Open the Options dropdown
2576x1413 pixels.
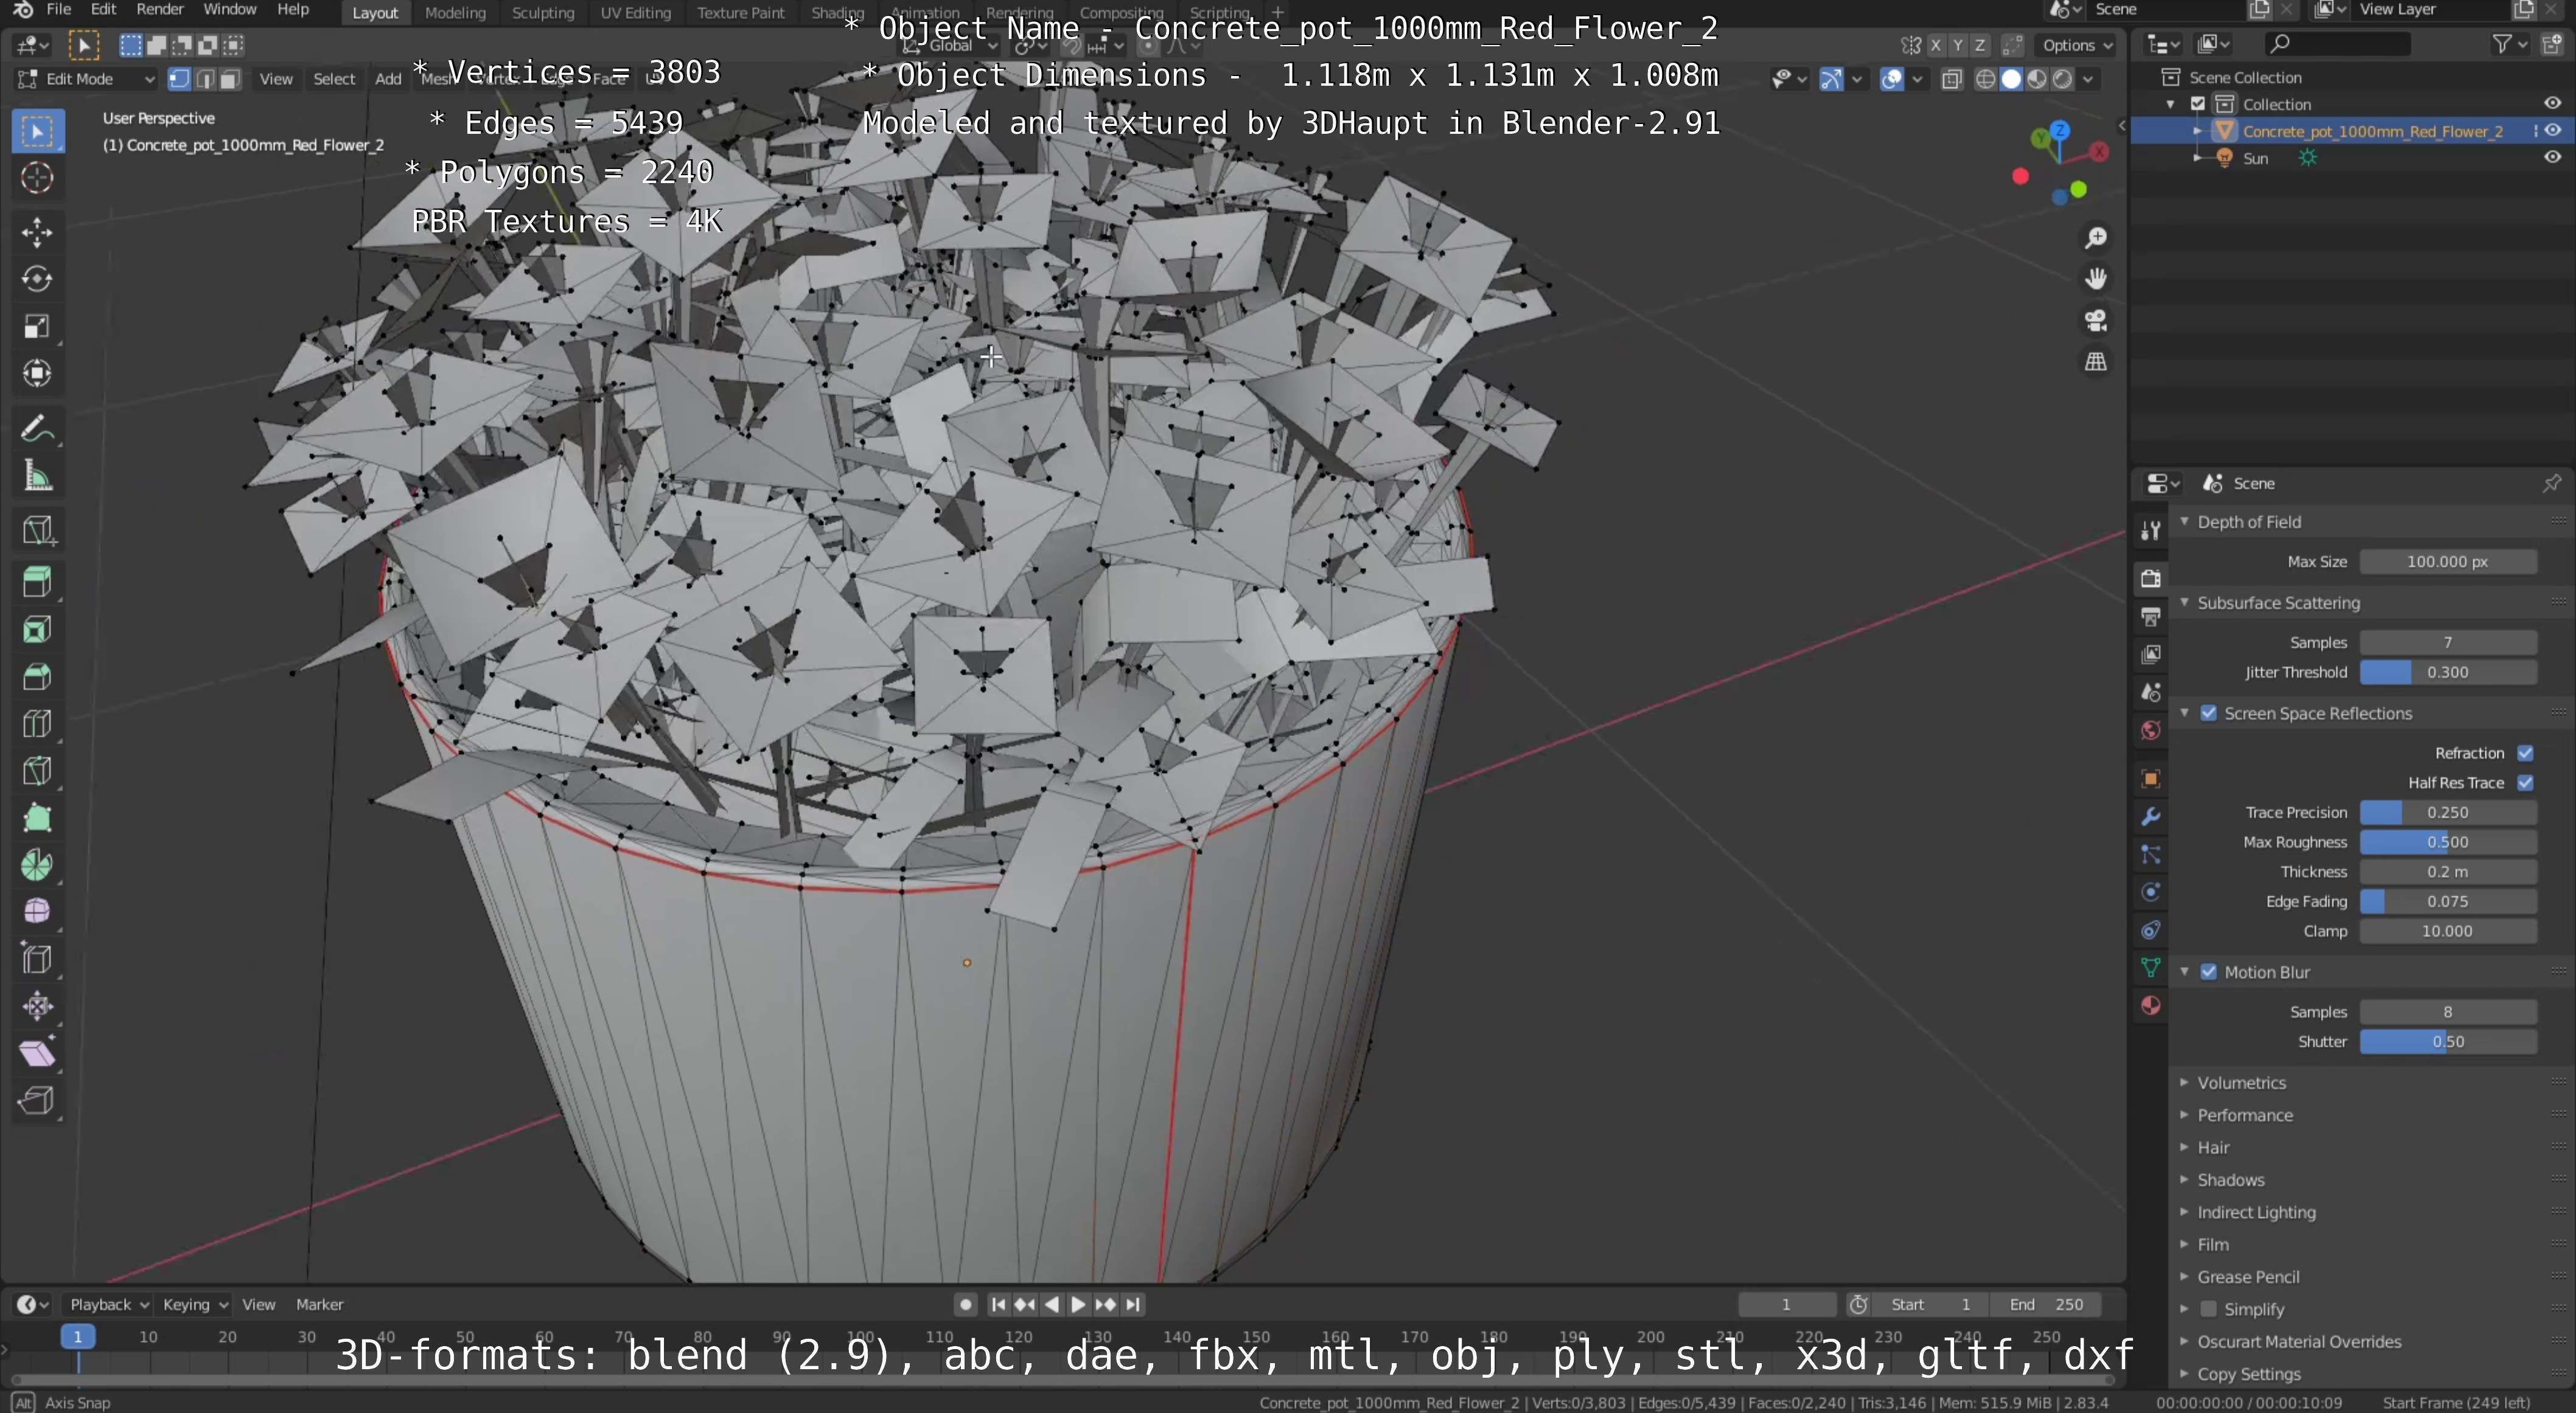(2077, 45)
